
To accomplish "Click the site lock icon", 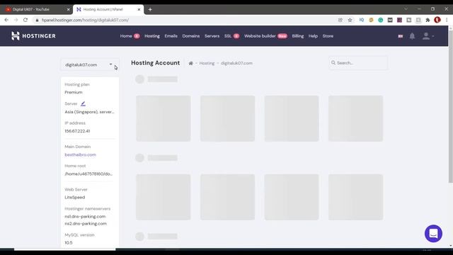I will pyautogui.click(x=37, y=20).
